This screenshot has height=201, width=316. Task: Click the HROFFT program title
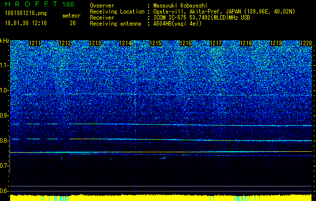pyautogui.click(x=31, y=4)
